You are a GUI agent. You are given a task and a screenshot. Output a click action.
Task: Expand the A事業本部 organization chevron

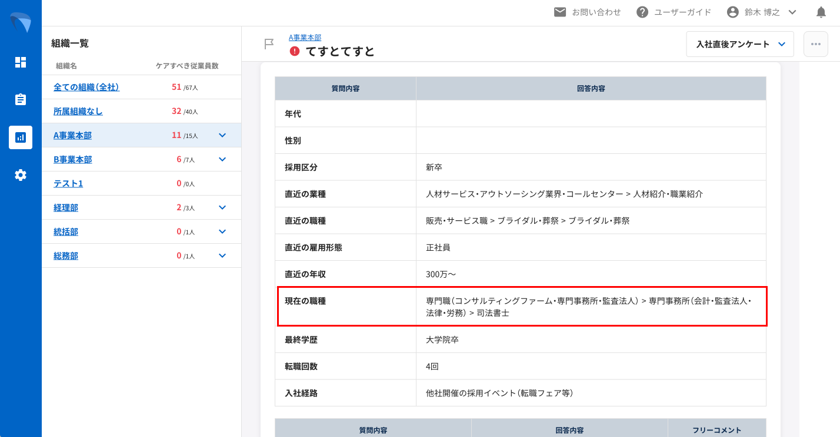coord(222,135)
